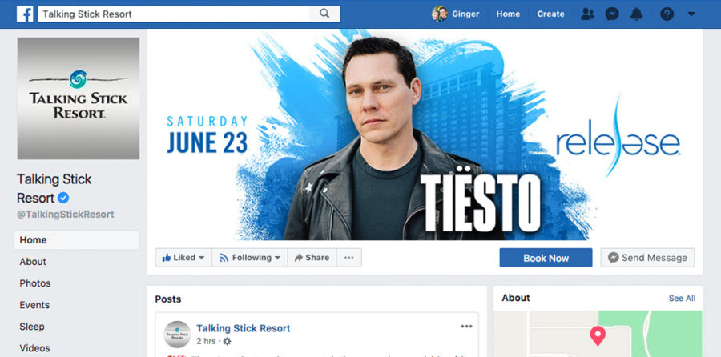
Task: Open the Notifications bell
Action: (x=636, y=14)
